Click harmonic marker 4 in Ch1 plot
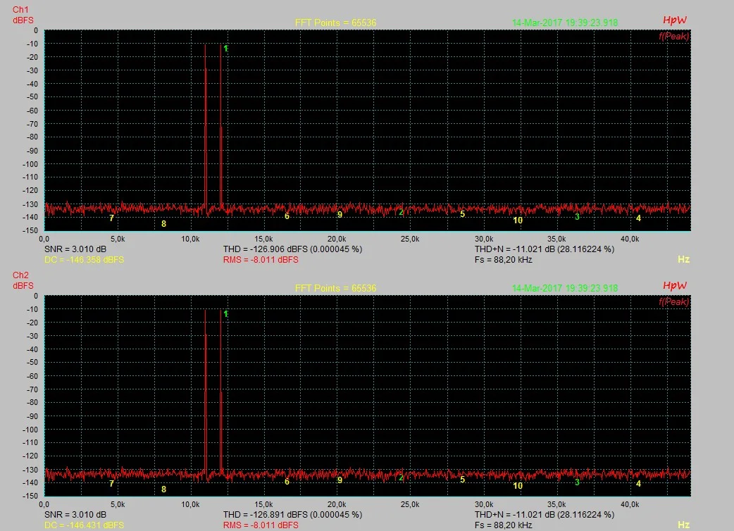The width and height of the screenshot is (734, 531). click(x=638, y=218)
